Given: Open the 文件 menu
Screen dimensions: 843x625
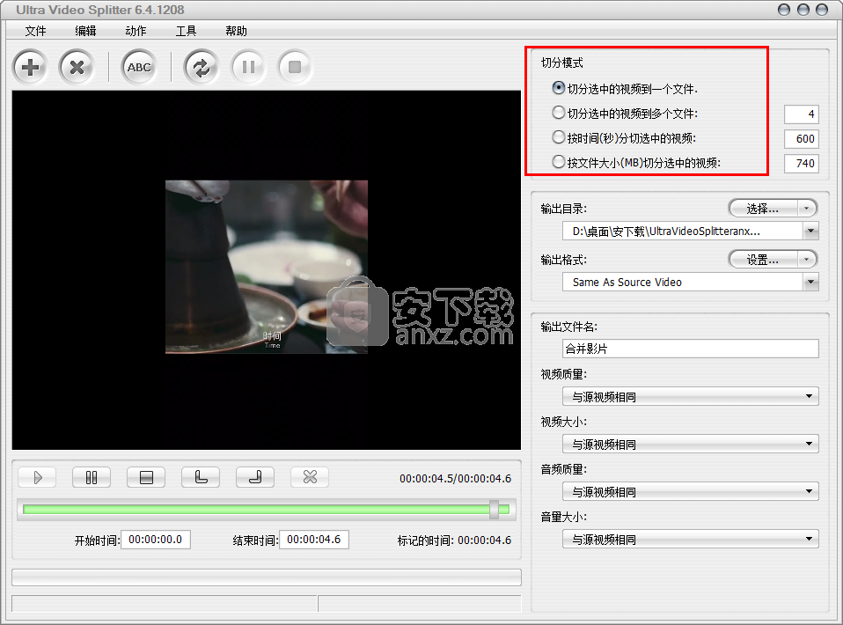Looking at the screenshot, I should pos(35,31).
